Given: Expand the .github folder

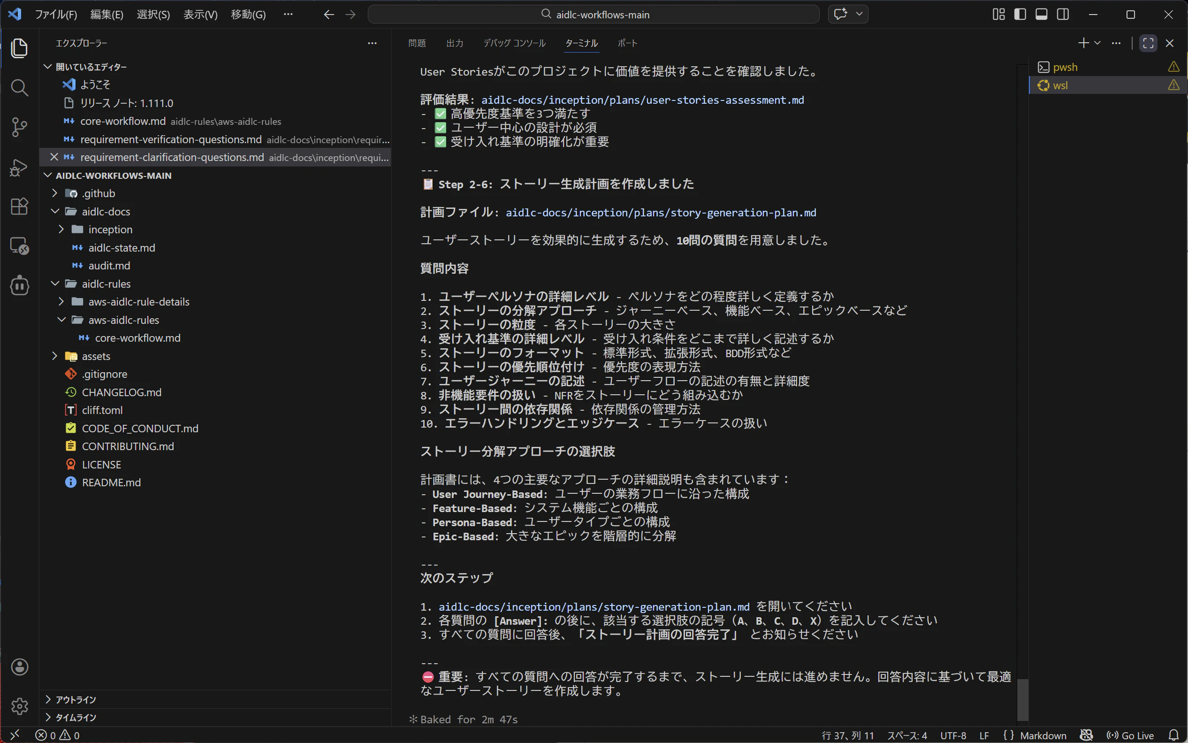Looking at the screenshot, I should pyautogui.click(x=55, y=194).
